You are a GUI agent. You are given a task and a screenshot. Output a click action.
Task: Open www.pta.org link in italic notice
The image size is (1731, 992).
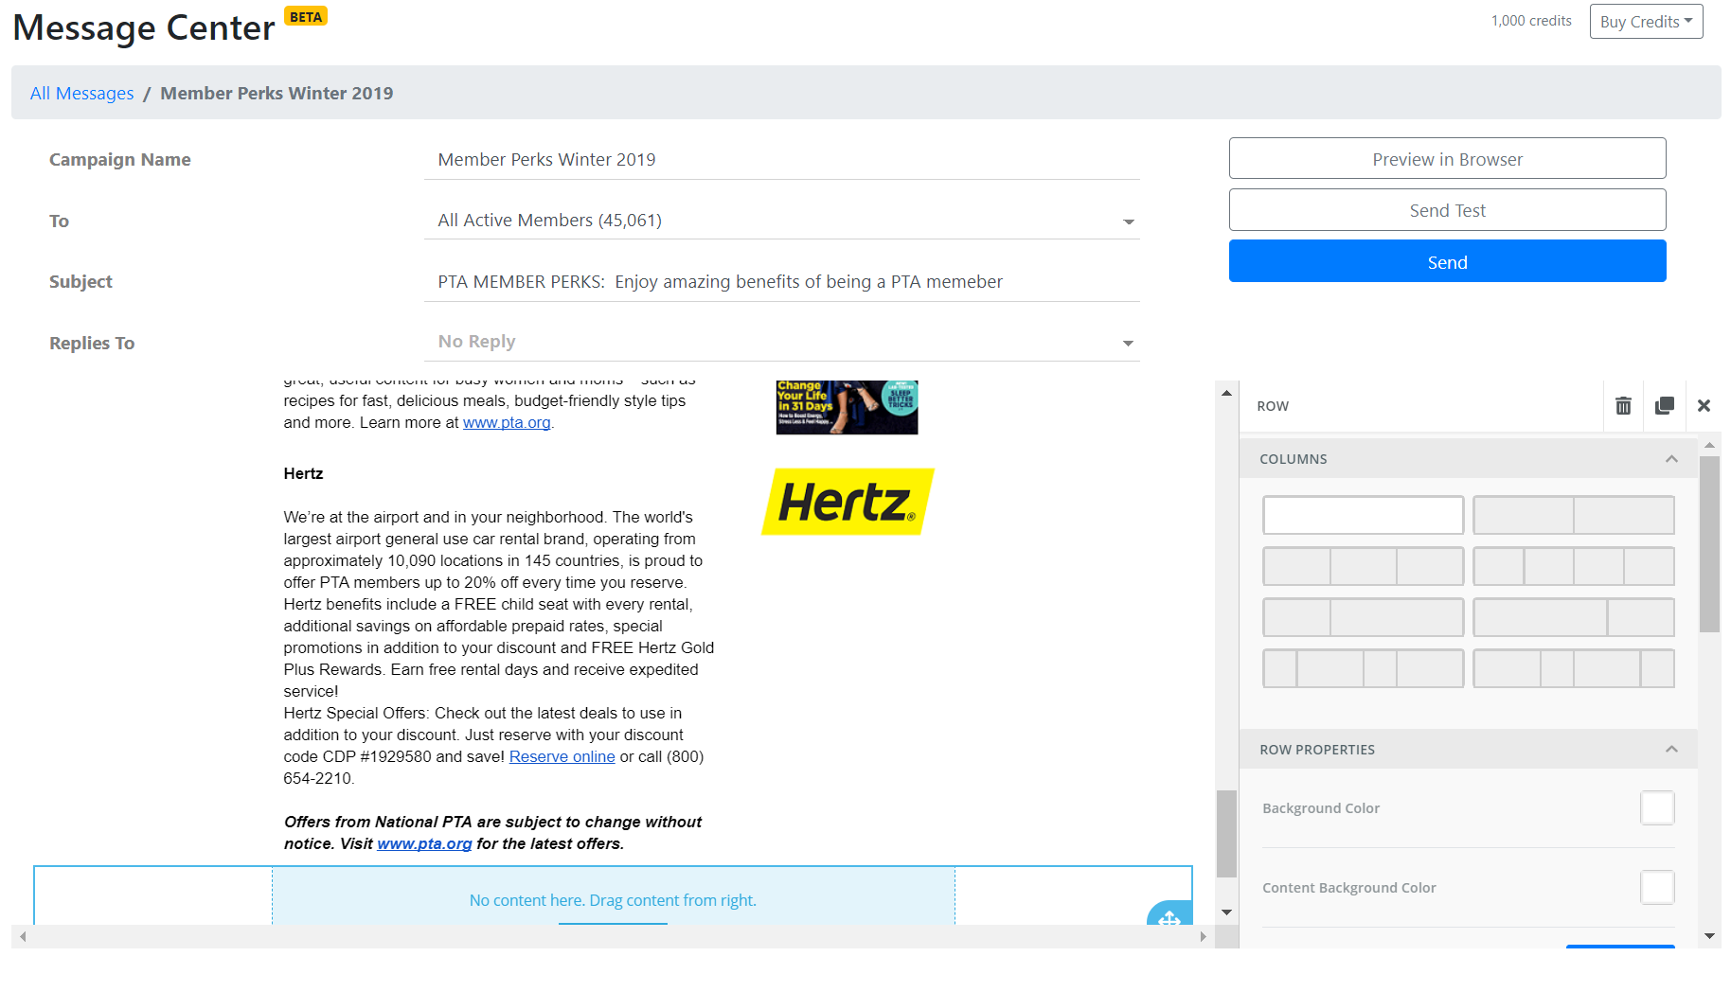pyautogui.click(x=424, y=844)
